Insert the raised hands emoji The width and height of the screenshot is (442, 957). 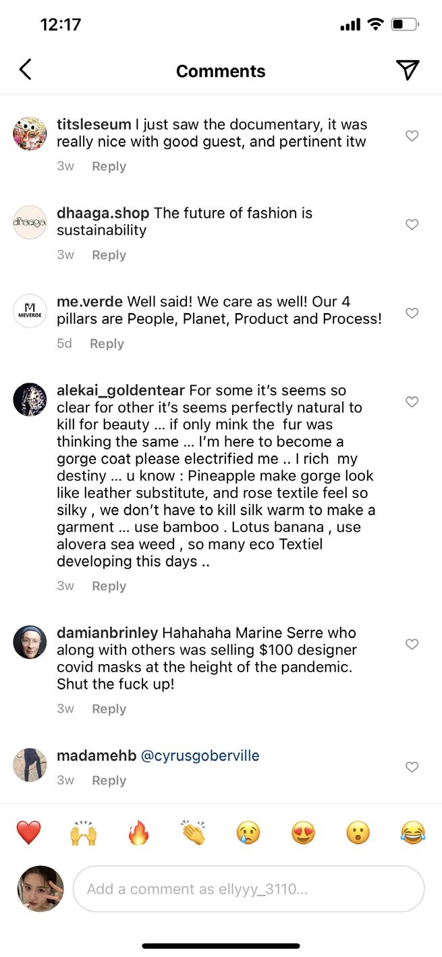coord(84,833)
